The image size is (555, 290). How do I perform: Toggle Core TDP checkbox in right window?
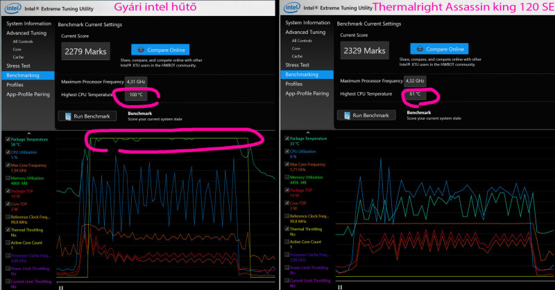click(287, 203)
